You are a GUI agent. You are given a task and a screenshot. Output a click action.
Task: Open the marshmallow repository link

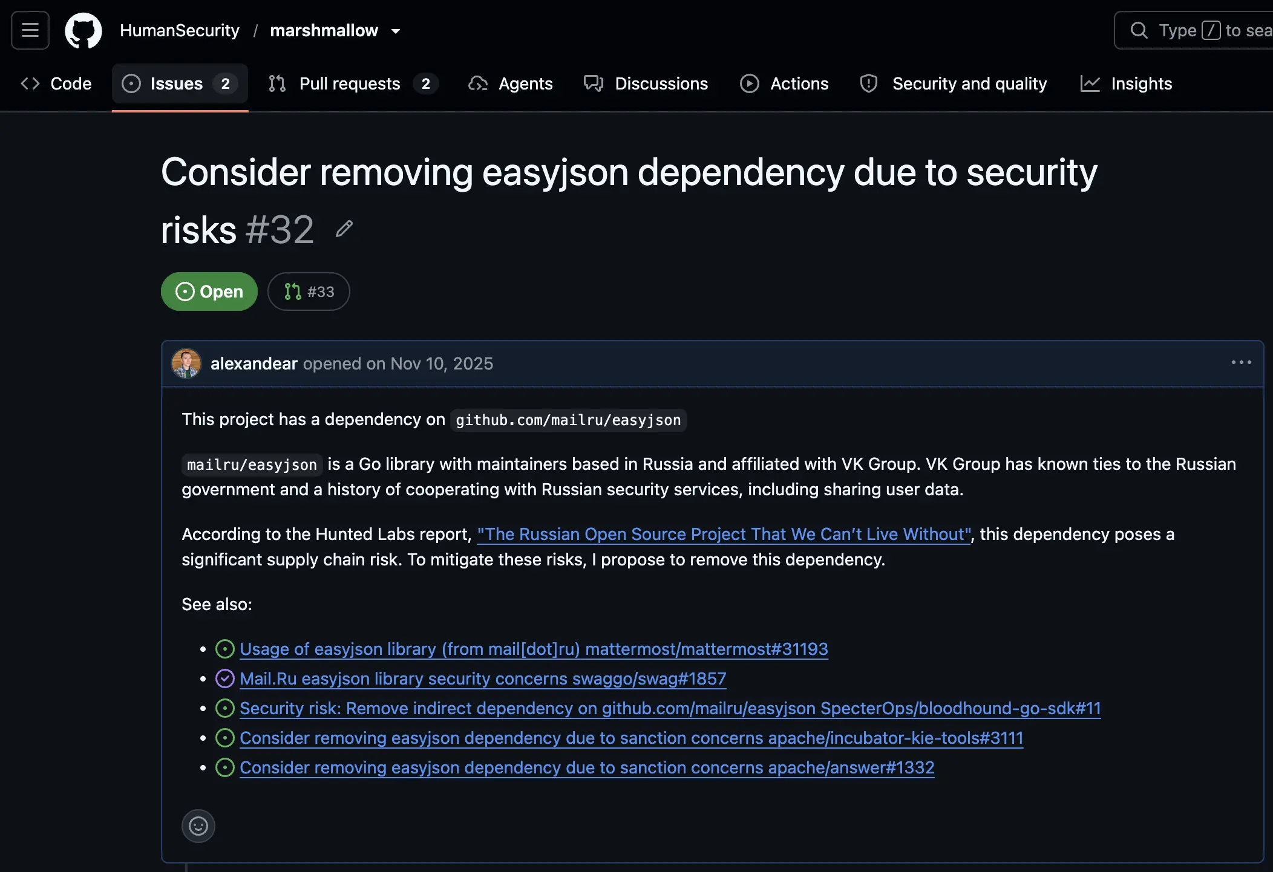[x=324, y=30]
